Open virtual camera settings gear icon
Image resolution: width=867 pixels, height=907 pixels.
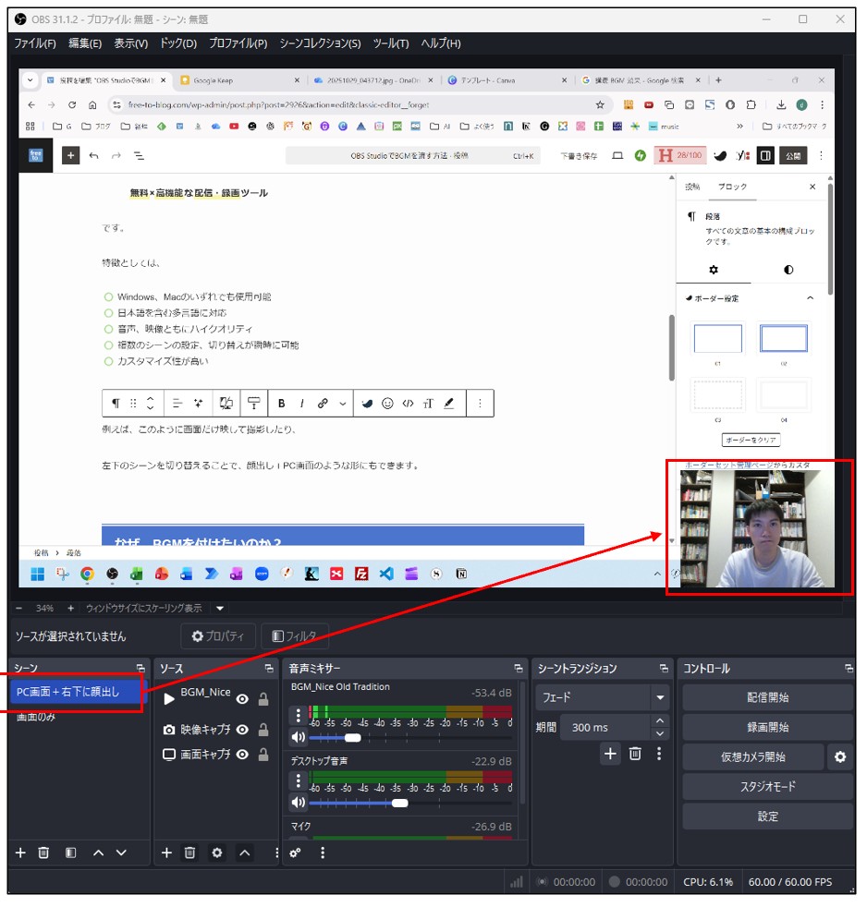pyautogui.click(x=839, y=757)
